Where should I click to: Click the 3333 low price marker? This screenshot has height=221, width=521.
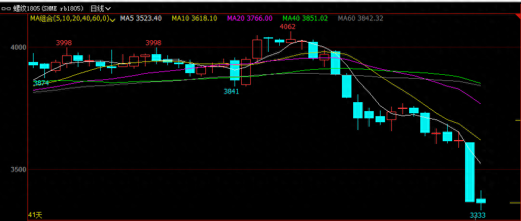coord(478,216)
